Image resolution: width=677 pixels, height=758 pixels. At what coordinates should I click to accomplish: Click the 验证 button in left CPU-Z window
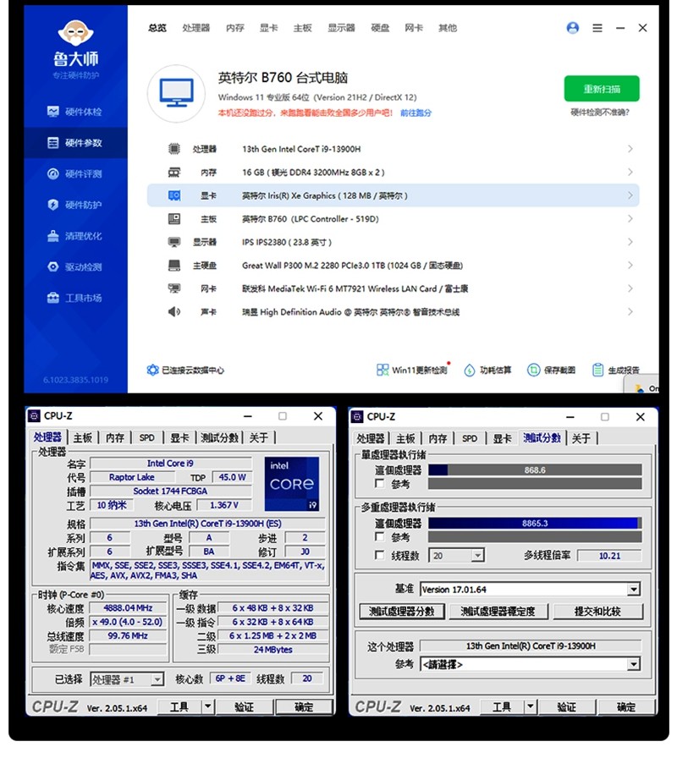click(x=244, y=707)
